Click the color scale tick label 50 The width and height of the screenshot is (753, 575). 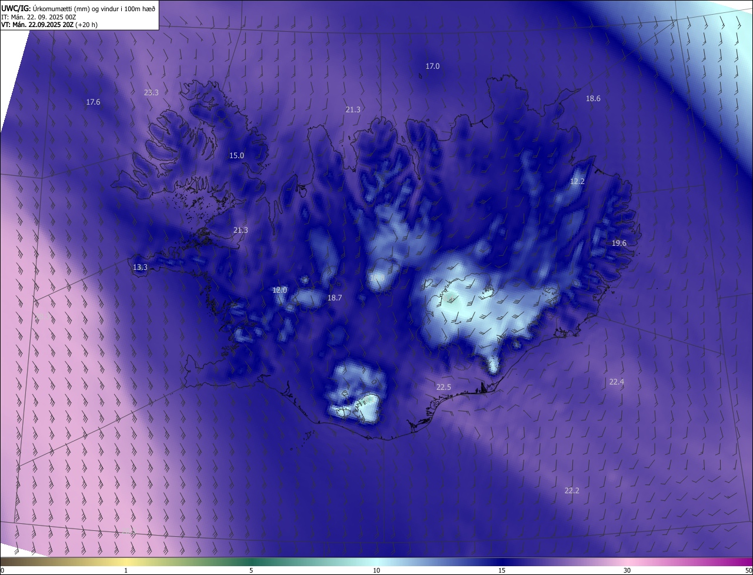click(748, 571)
